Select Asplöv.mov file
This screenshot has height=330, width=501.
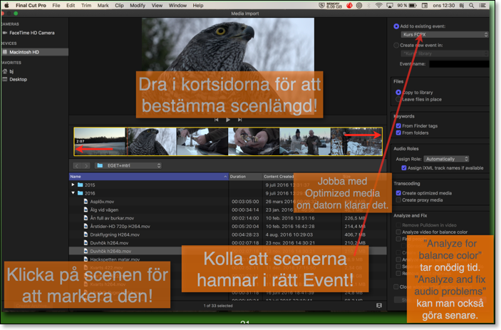coord(102,202)
